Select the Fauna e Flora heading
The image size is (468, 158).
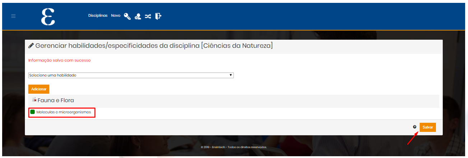coord(56,100)
